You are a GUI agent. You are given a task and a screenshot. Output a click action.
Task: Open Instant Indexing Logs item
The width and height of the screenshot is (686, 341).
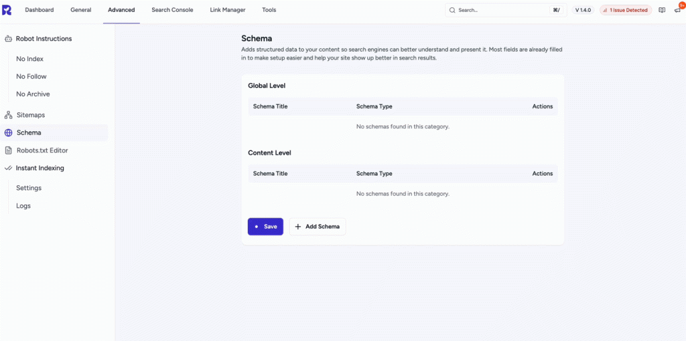coord(23,206)
